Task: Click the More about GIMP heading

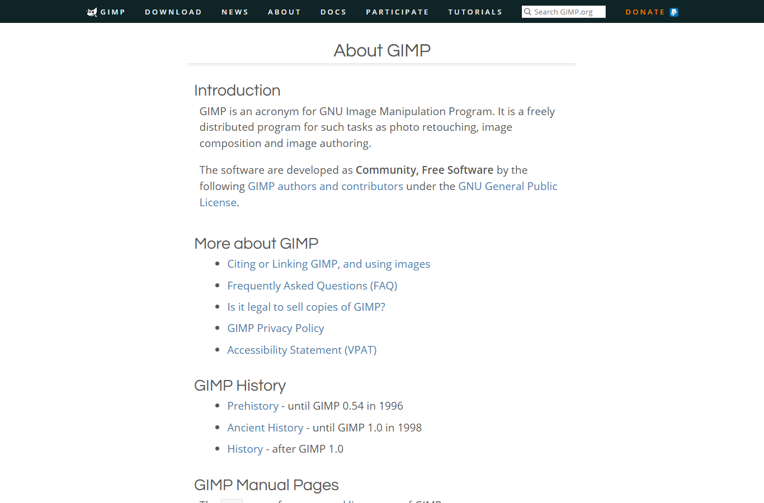Action: (x=256, y=244)
